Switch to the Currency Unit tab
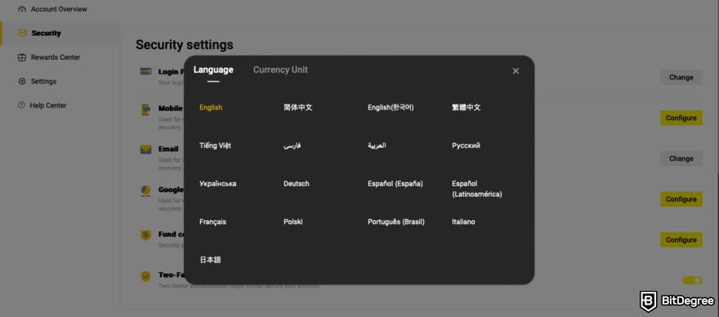 pyautogui.click(x=280, y=69)
